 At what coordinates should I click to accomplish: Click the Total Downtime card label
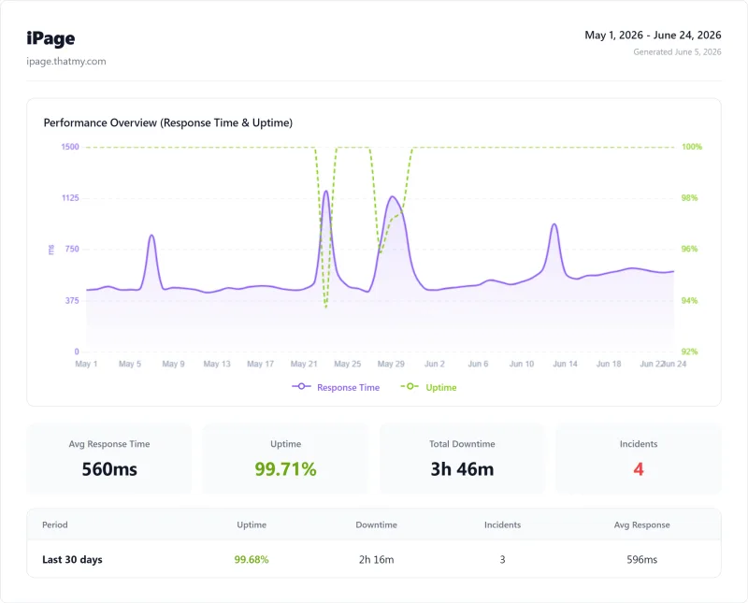(x=462, y=444)
